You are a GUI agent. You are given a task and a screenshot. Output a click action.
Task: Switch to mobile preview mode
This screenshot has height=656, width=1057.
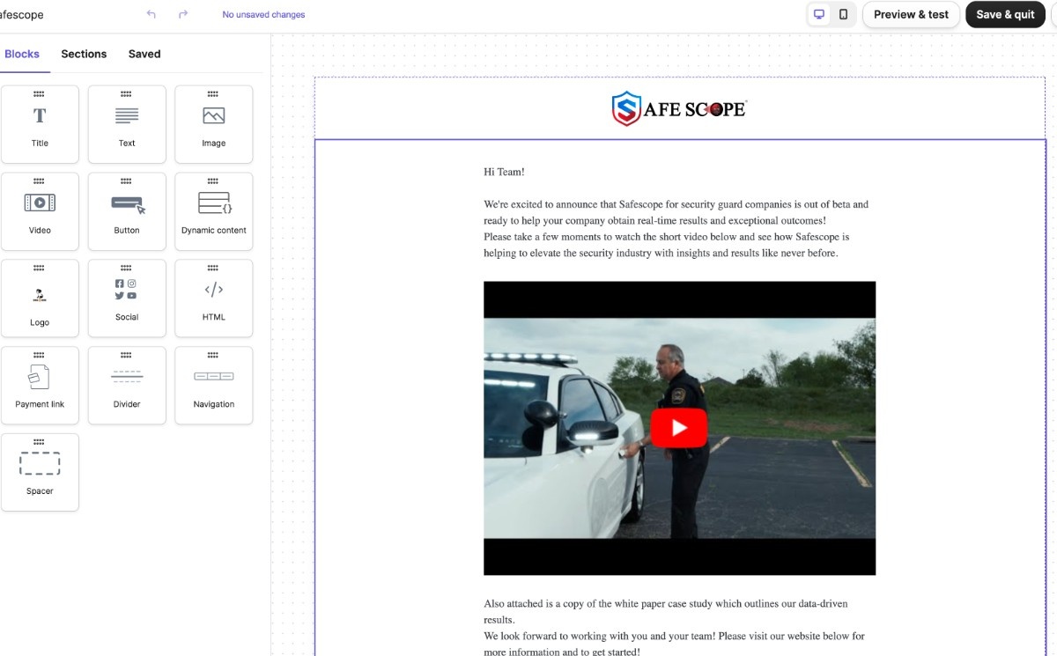pyautogui.click(x=844, y=14)
